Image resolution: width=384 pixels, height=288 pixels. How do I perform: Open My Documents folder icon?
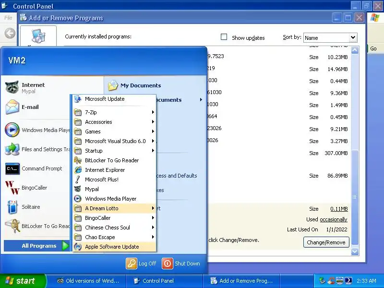click(x=113, y=85)
